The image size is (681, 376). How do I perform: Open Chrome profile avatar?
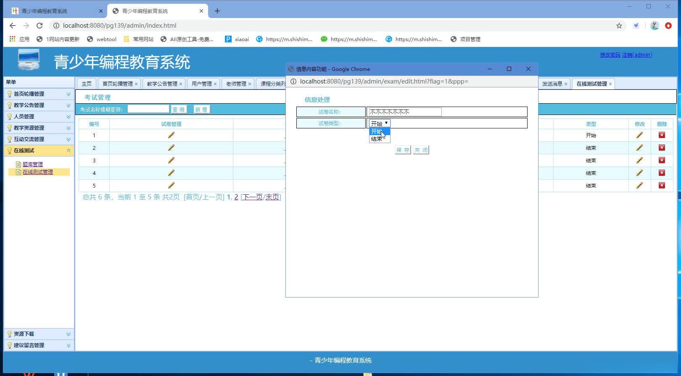pyautogui.click(x=655, y=26)
